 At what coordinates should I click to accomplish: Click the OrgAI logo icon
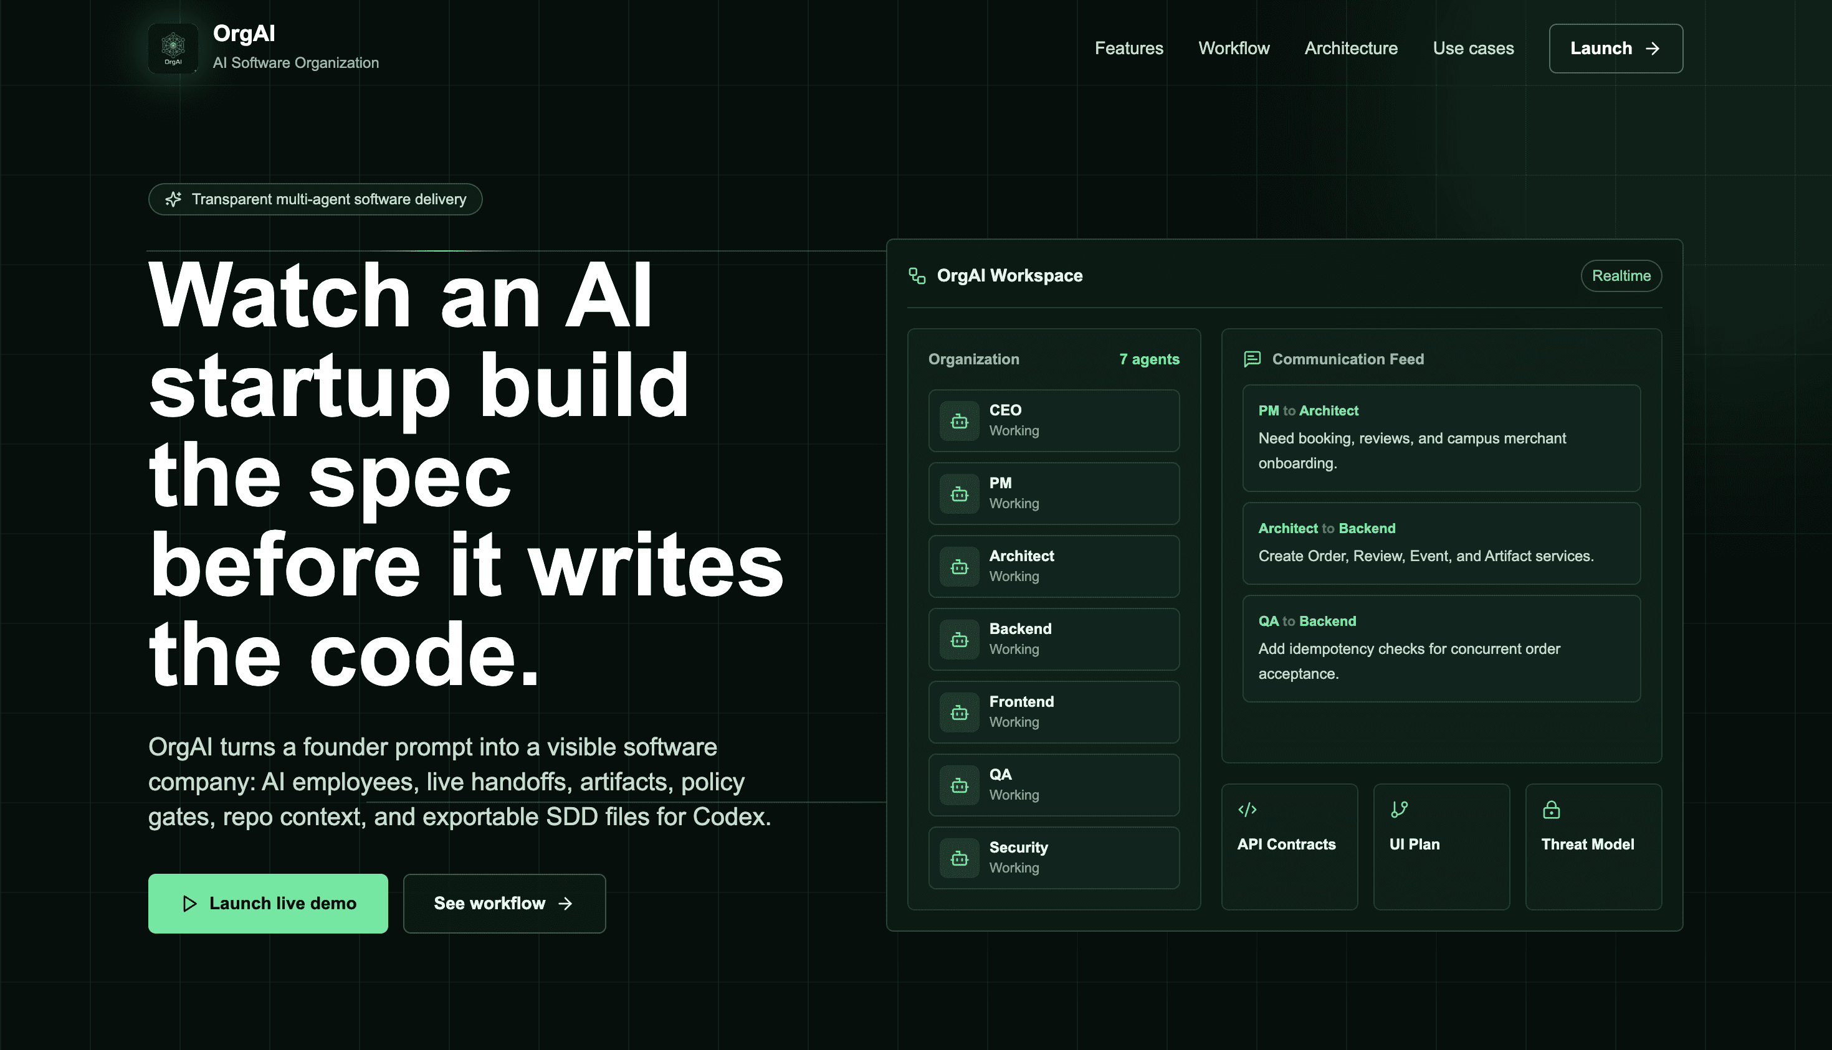[173, 47]
